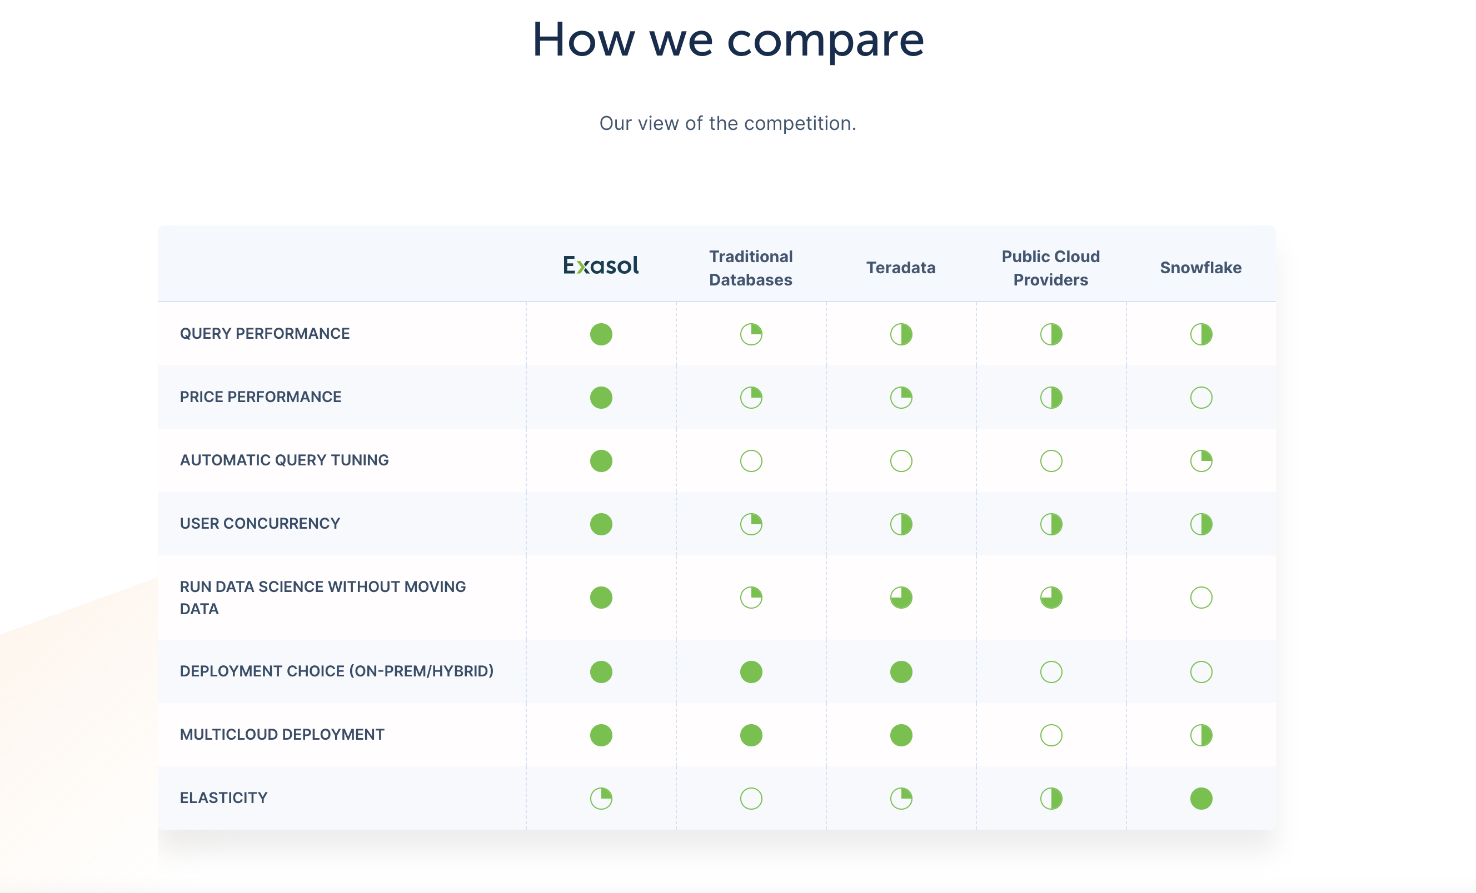Viewport: 1476px width, 893px height.
Task: Select the Snowflake column header
Action: coord(1200,268)
